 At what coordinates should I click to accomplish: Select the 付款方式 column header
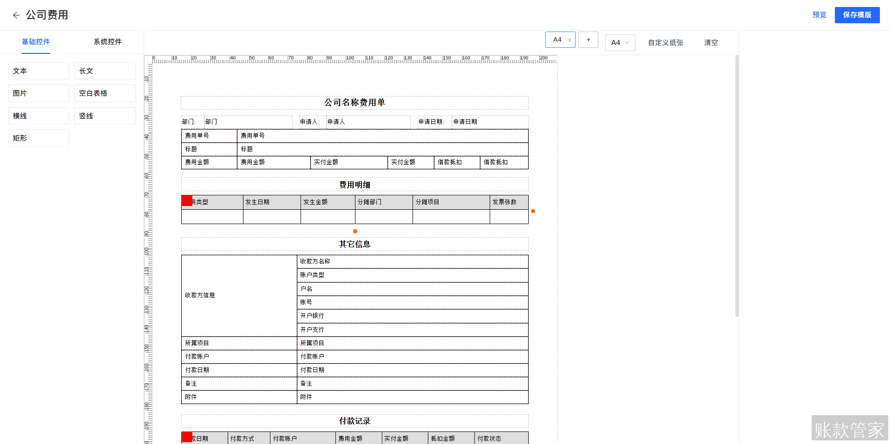tap(249, 438)
